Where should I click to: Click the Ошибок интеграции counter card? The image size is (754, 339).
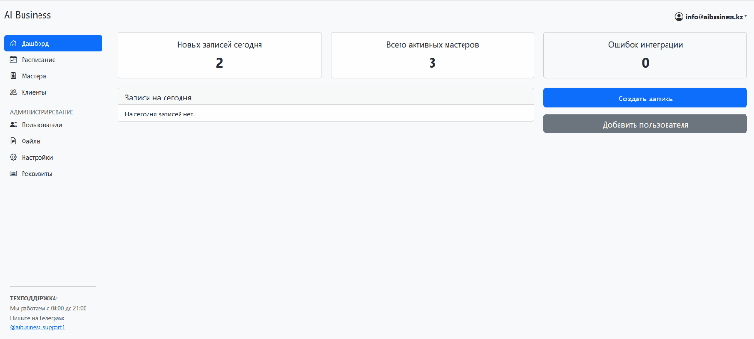click(645, 55)
